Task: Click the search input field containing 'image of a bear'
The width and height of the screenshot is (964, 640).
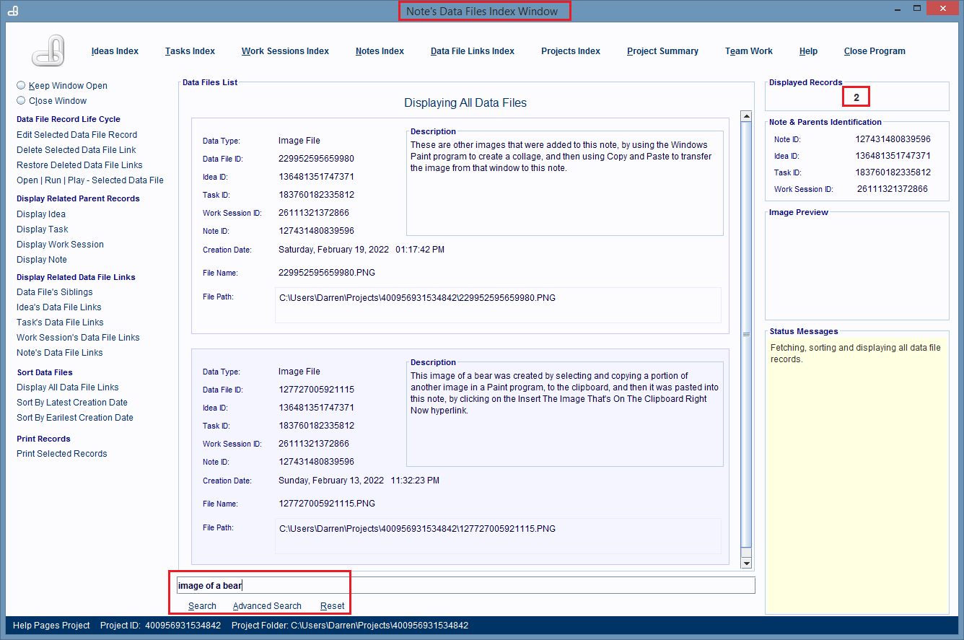Action: pos(465,585)
